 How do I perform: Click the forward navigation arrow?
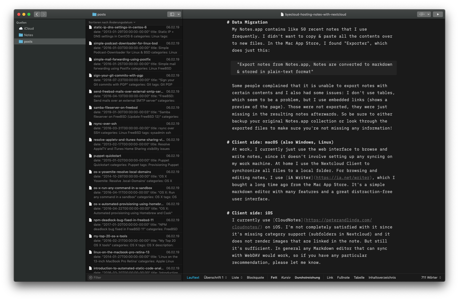44,14
